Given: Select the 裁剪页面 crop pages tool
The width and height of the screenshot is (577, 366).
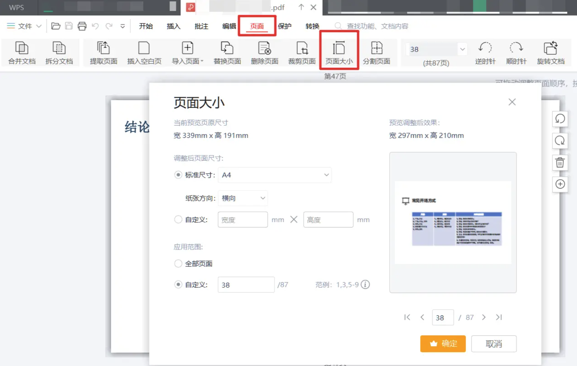Looking at the screenshot, I should [x=302, y=53].
